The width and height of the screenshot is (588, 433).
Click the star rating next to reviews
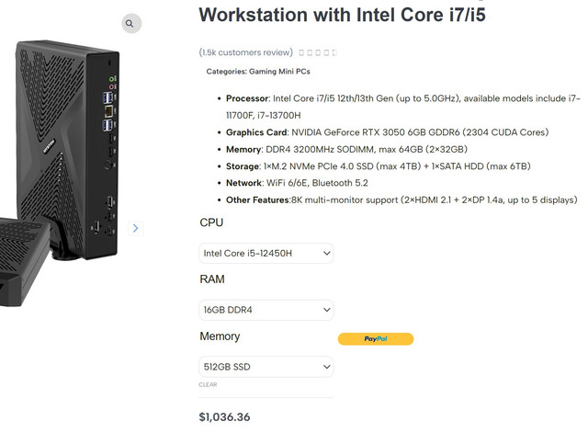[318, 52]
